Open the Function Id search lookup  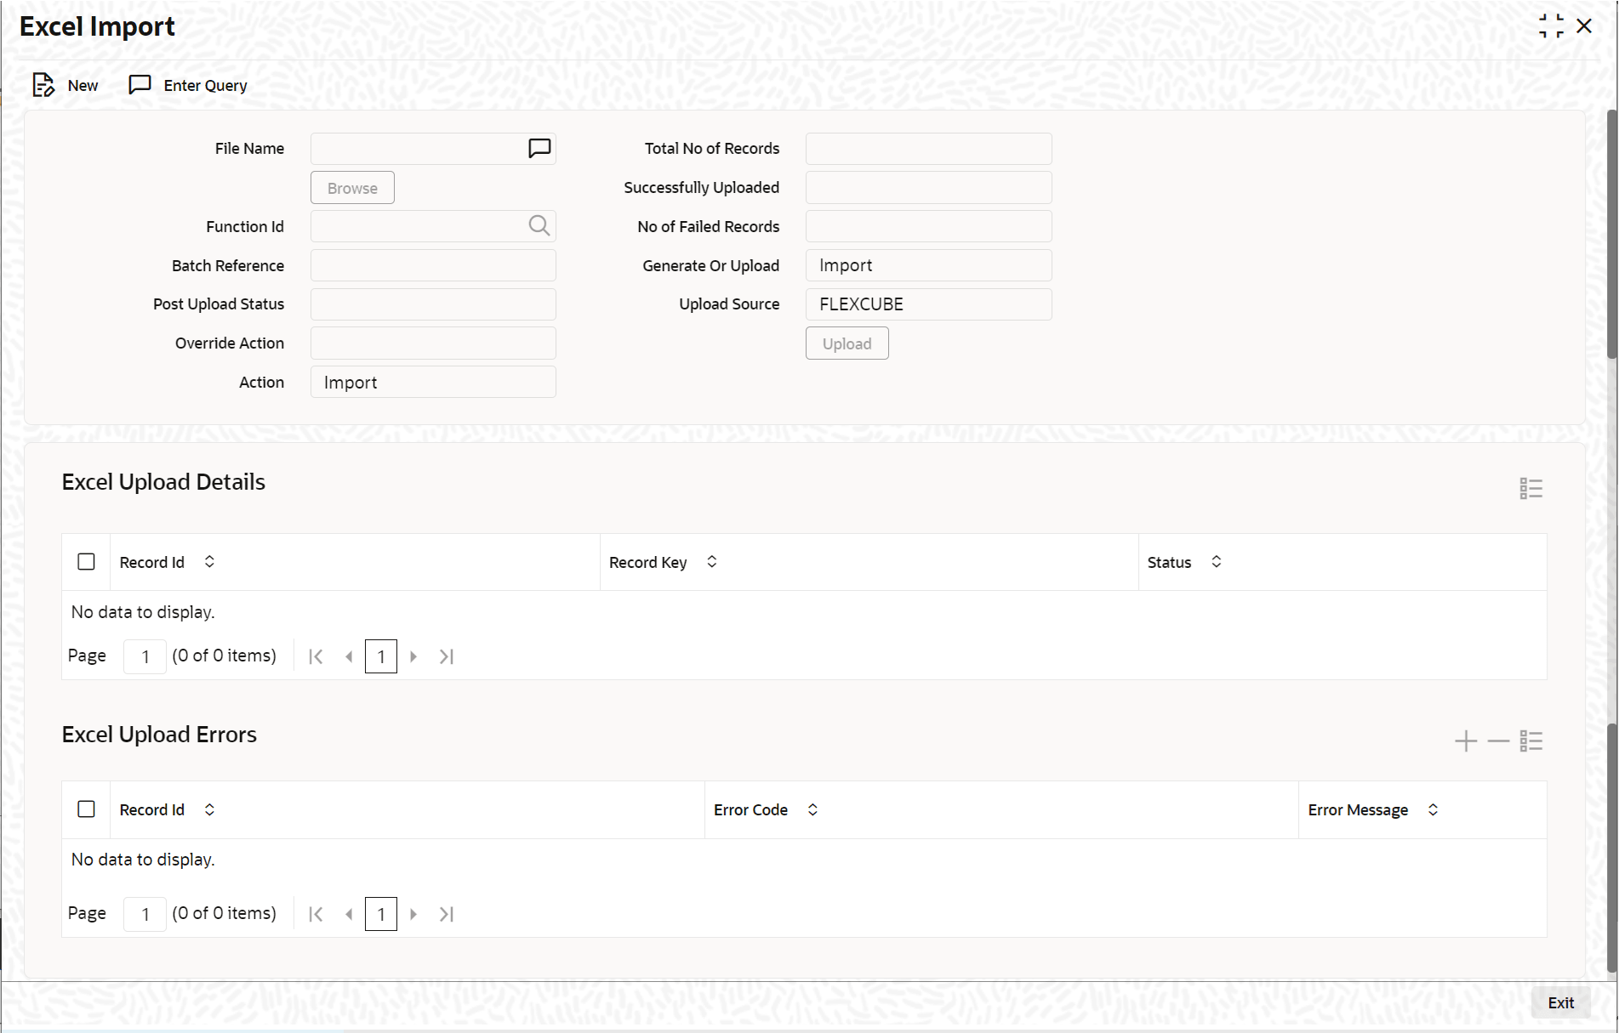tap(539, 226)
